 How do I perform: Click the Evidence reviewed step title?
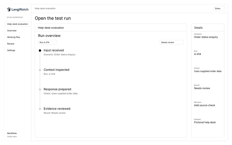[57, 109]
